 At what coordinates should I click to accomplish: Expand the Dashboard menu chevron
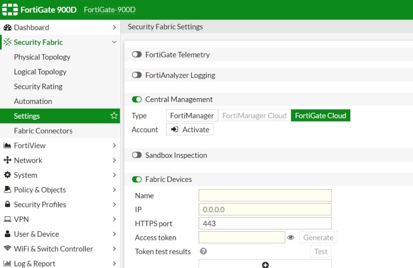pos(114,28)
